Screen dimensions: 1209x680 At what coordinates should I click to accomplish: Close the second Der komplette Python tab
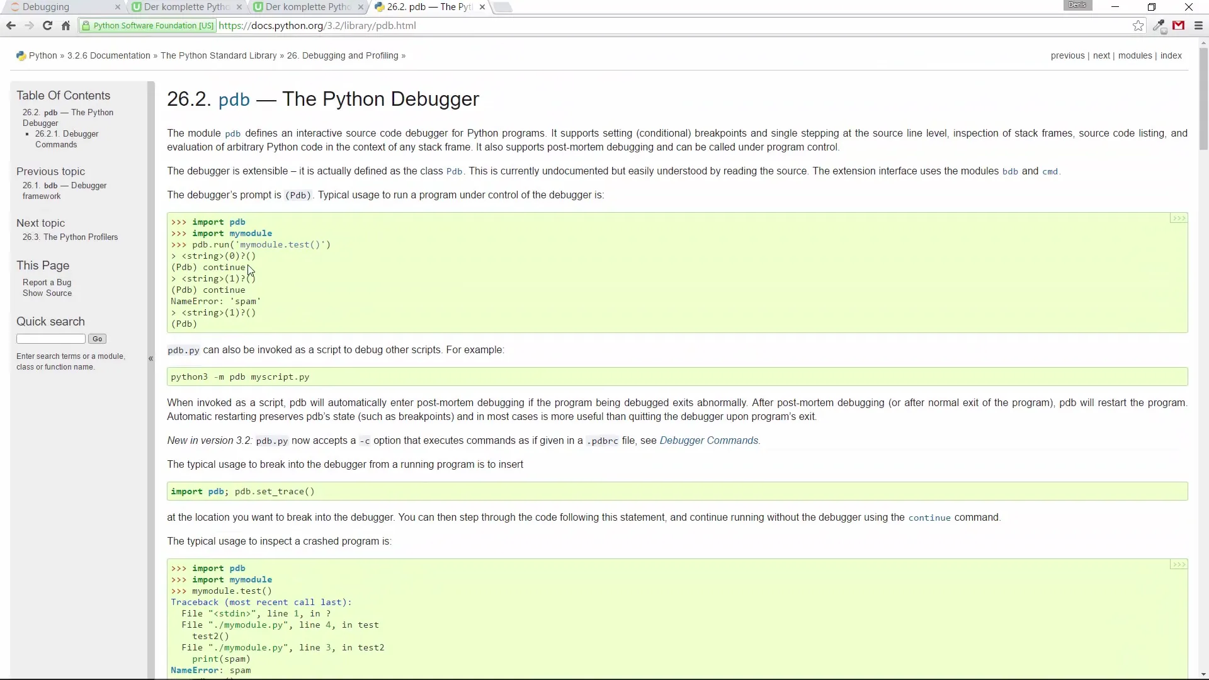point(360,7)
